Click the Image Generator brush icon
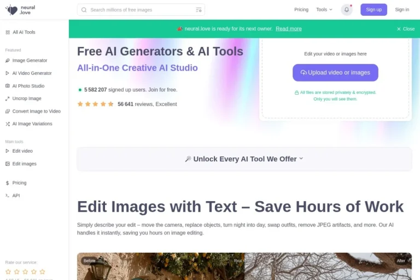The height and width of the screenshot is (280, 420). pyautogui.click(x=8, y=61)
